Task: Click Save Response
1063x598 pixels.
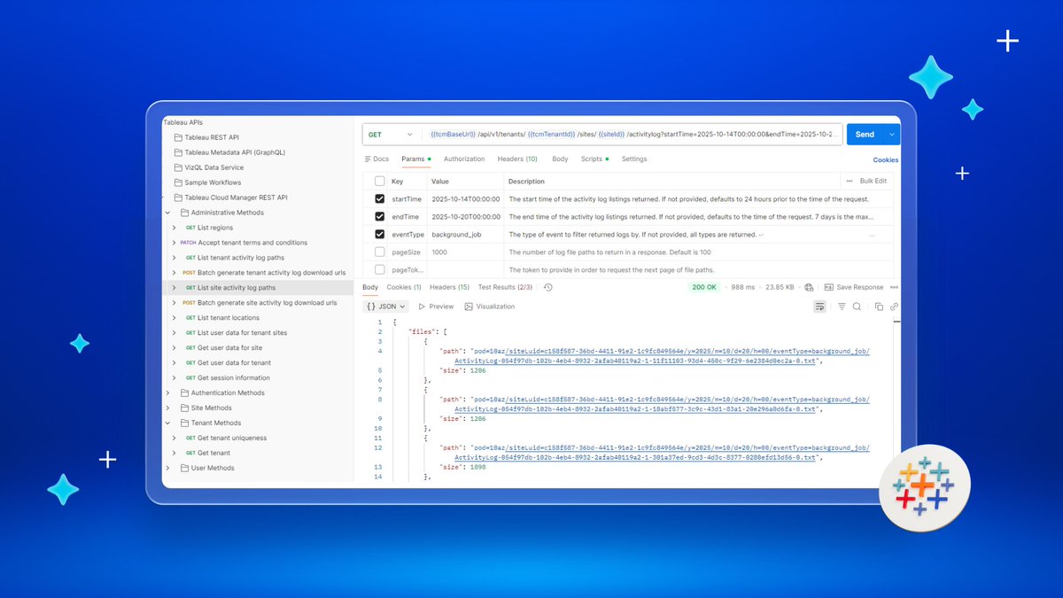Action: point(854,287)
